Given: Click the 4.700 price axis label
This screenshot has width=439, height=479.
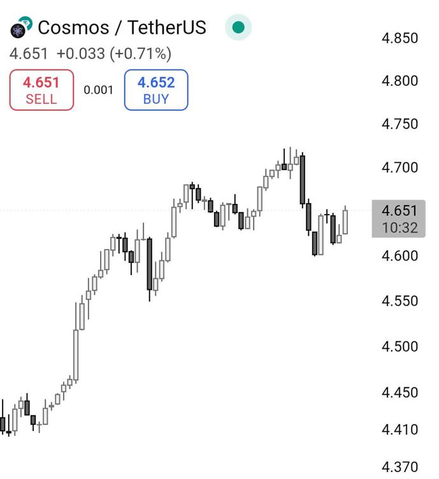Looking at the screenshot, I should click(399, 168).
